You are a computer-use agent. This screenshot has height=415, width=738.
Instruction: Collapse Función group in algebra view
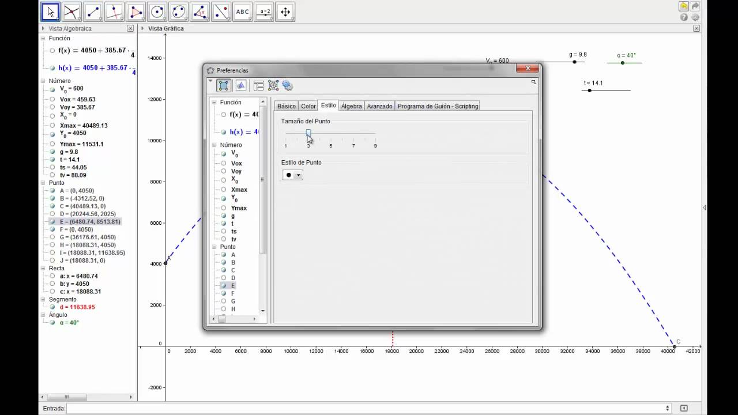[43, 39]
